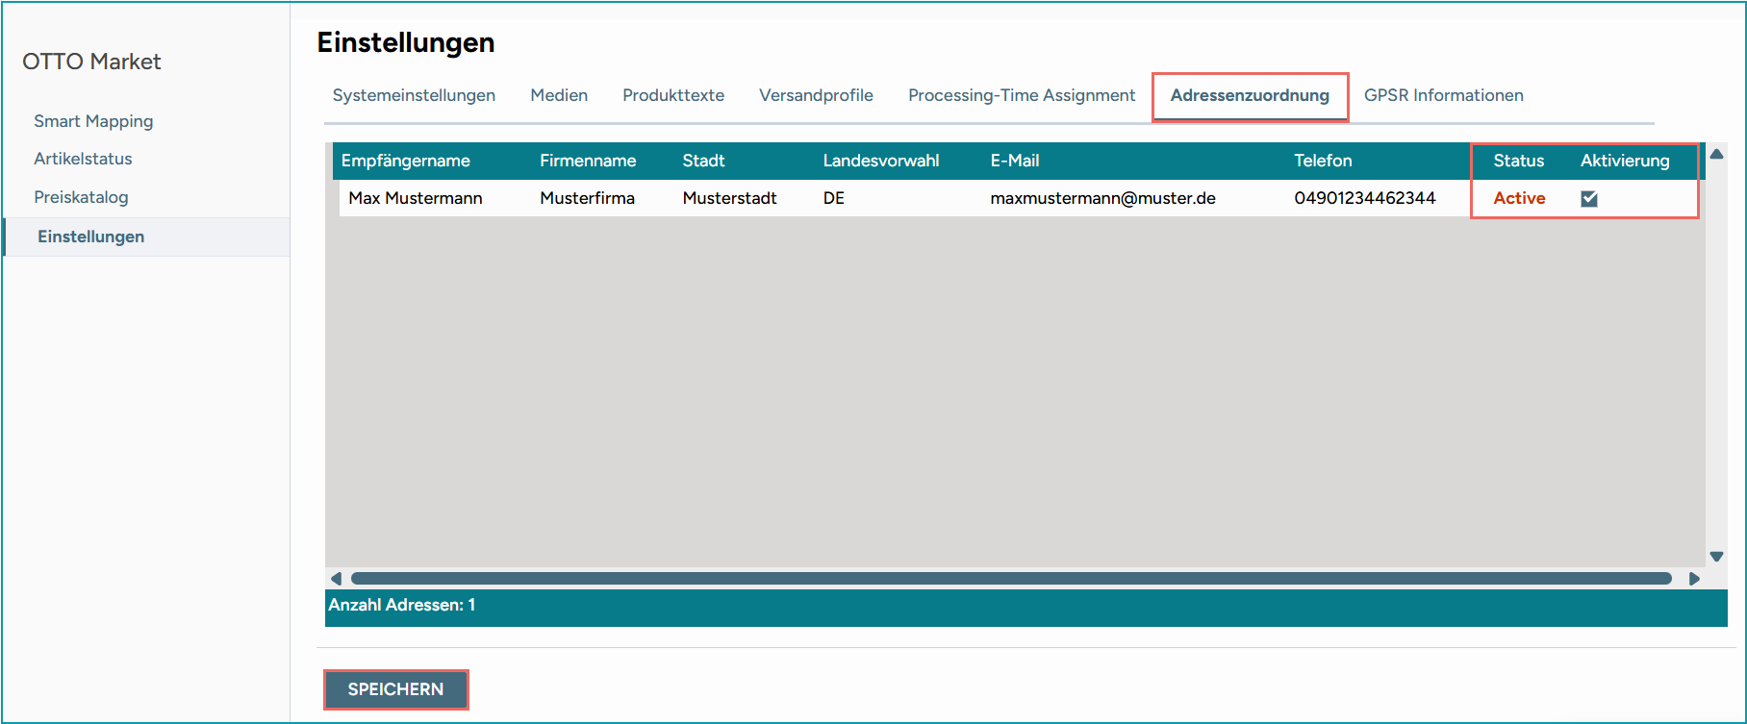Click the Musterstadt city cell
This screenshot has height=724, width=1747.
[x=729, y=198]
